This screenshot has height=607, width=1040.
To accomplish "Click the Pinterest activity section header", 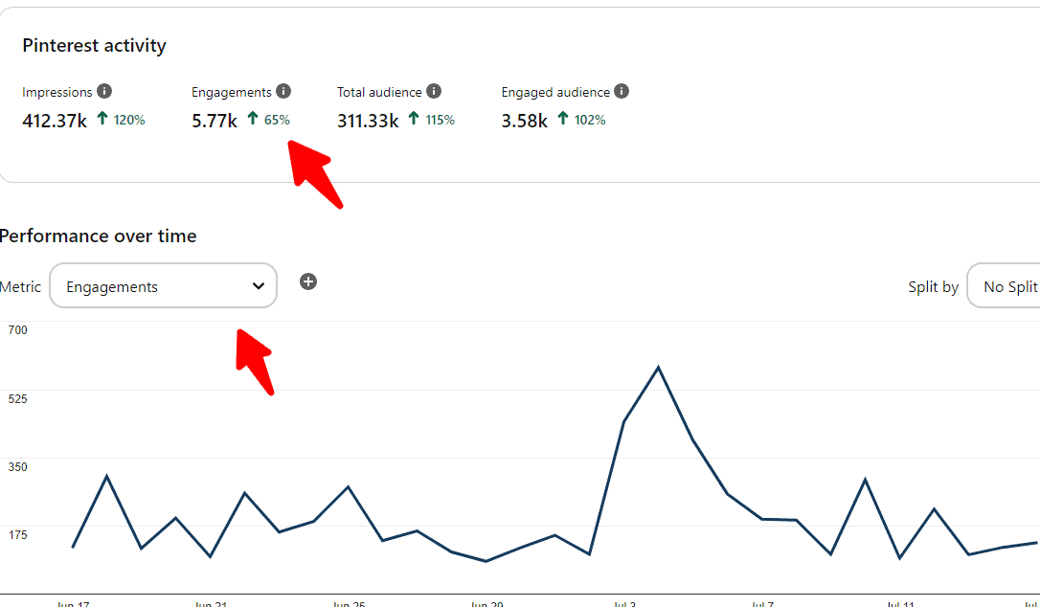I will click(x=94, y=45).
